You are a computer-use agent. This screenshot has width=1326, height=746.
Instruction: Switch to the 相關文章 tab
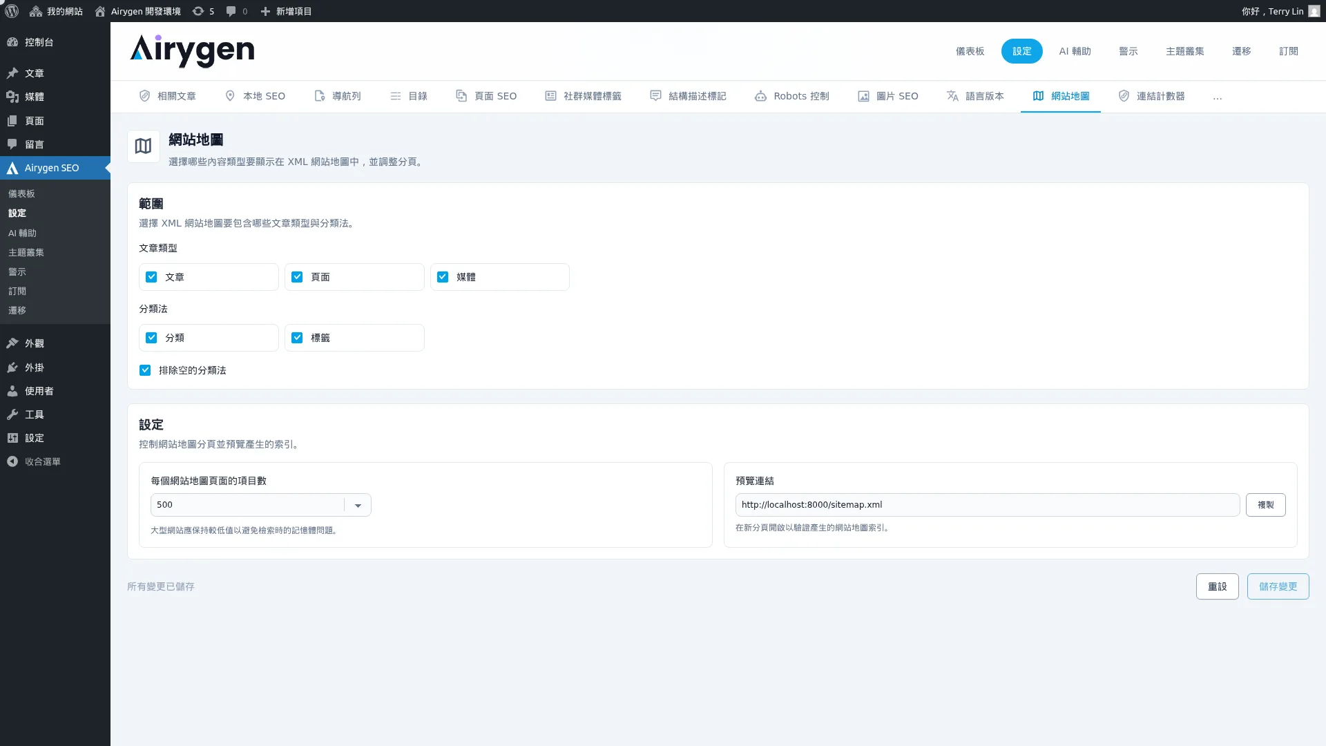[x=168, y=96]
